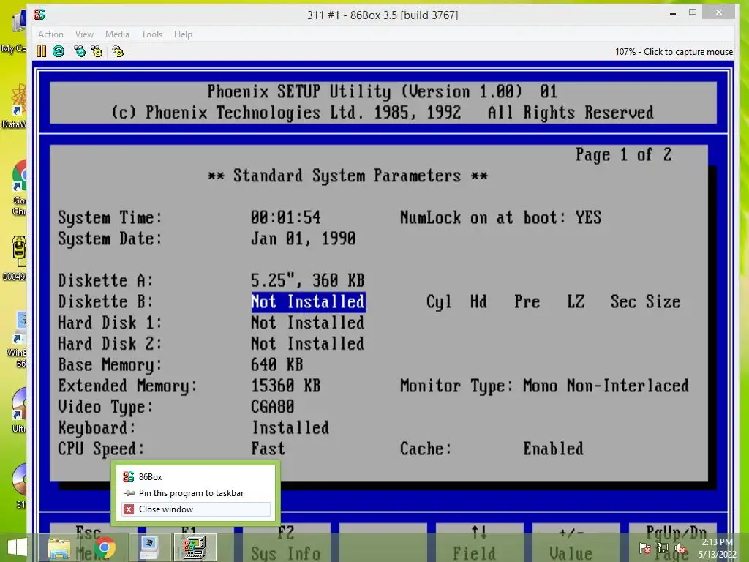The width and height of the screenshot is (749, 562).
Task: Click the 'Page 1 of 2' indicator
Action: tap(623, 155)
